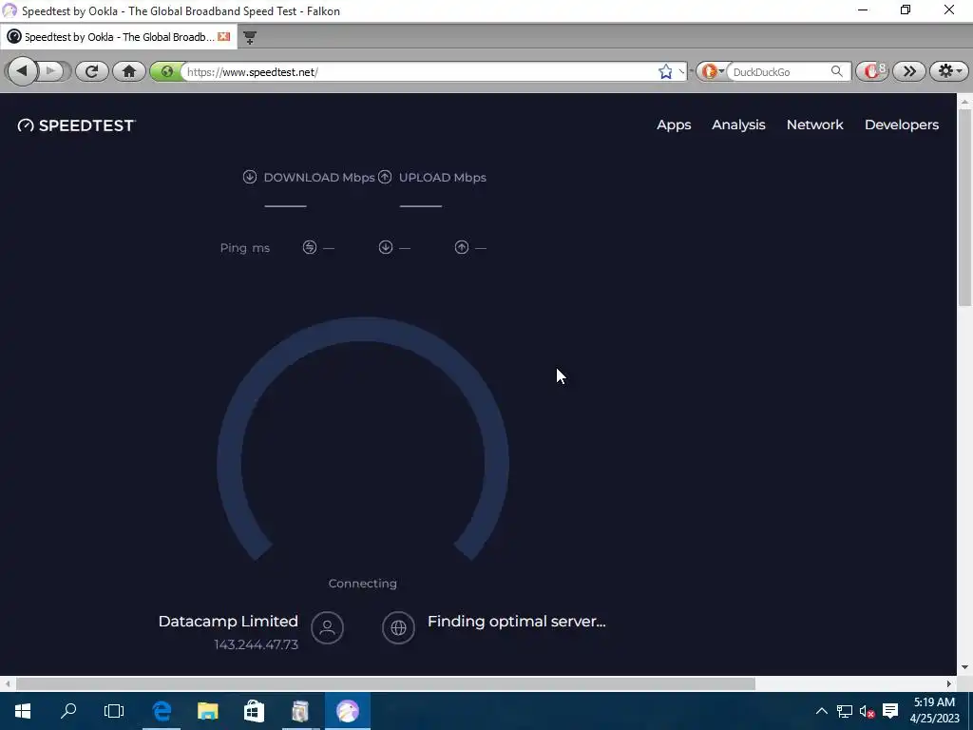The height and width of the screenshot is (730, 973).
Task: Launch Microsoft Edge from the taskbar
Action: click(x=162, y=711)
